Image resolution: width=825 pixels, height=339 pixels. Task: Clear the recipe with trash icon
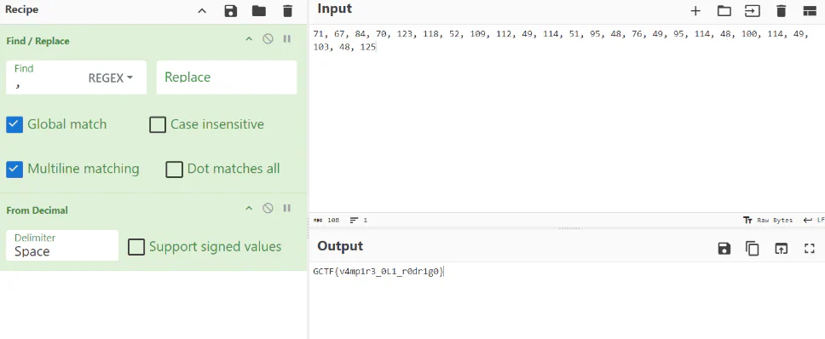pyautogui.click(x=287, y=11)
